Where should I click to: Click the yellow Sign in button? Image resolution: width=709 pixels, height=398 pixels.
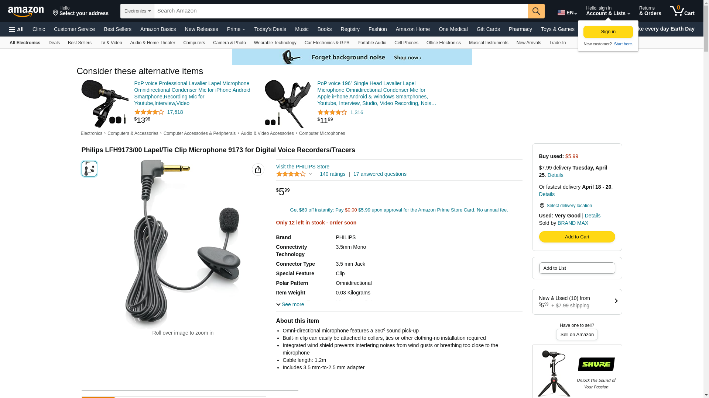608,32
